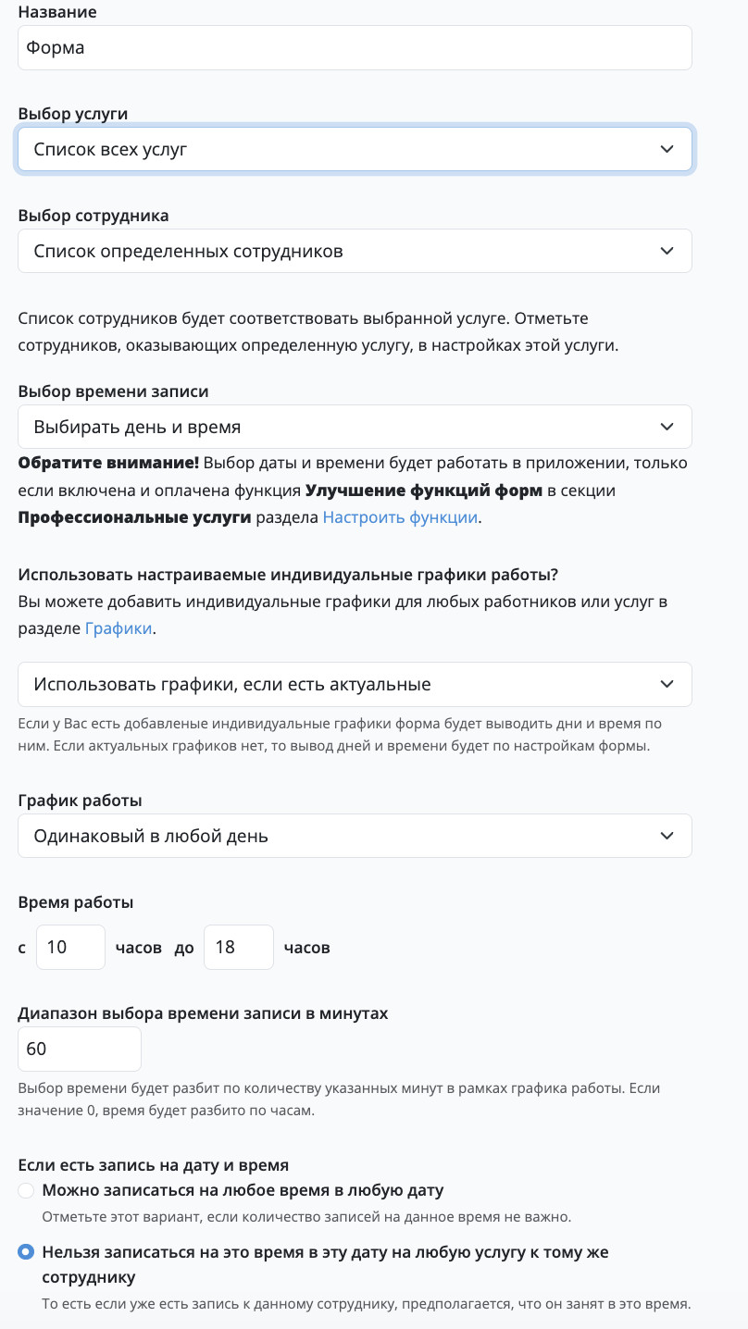Follow the 'Графики' link
The width and height of the screenshot is (748, 1329).
(x=118, y=628)
